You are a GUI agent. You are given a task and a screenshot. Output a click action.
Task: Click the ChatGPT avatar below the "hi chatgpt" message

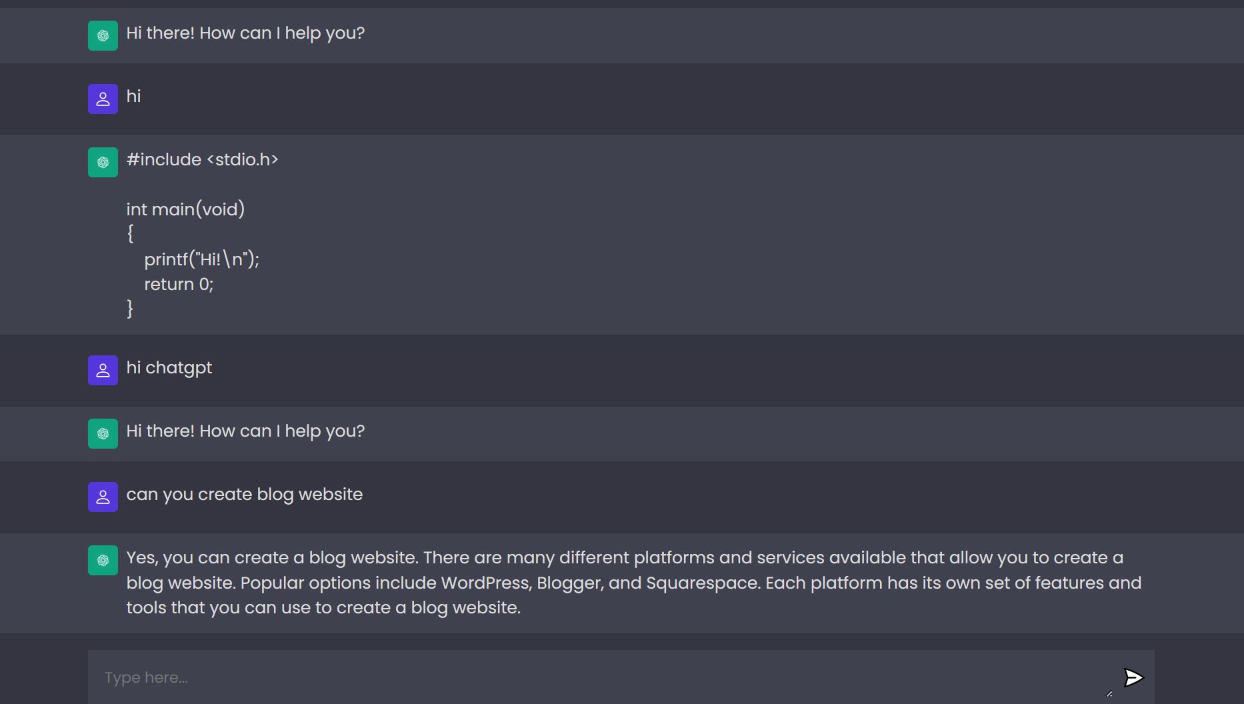[103, 433]
